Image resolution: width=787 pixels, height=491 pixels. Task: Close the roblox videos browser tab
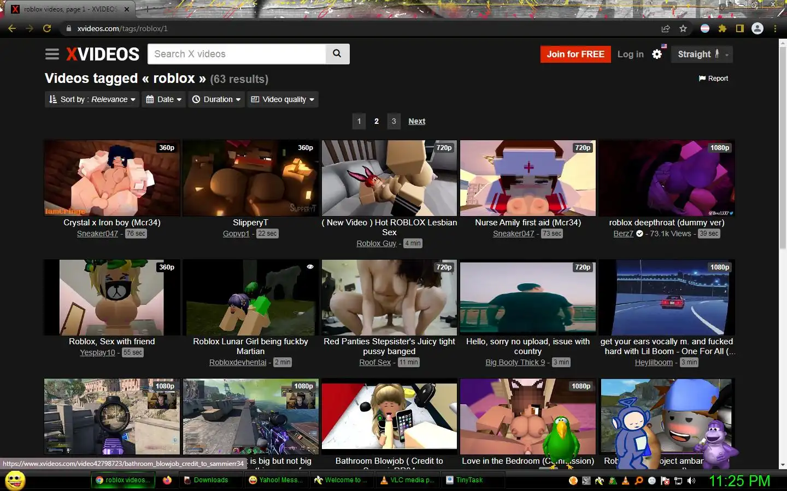coord(126,9)
